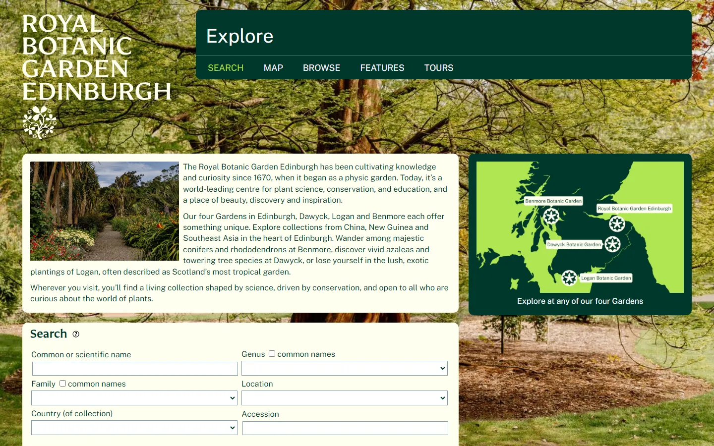Select the Dawyck Botanic Garden map marker
The image size is (714, 446).
pos(613,244)
